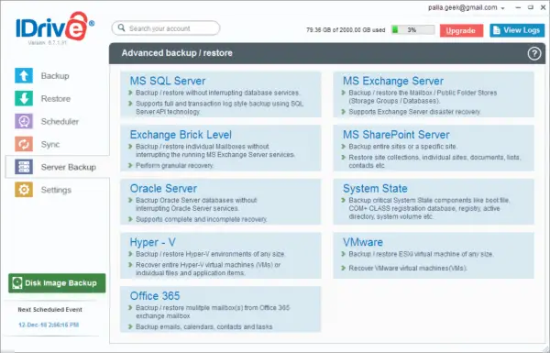Open System State backup option

click(434, 202)
